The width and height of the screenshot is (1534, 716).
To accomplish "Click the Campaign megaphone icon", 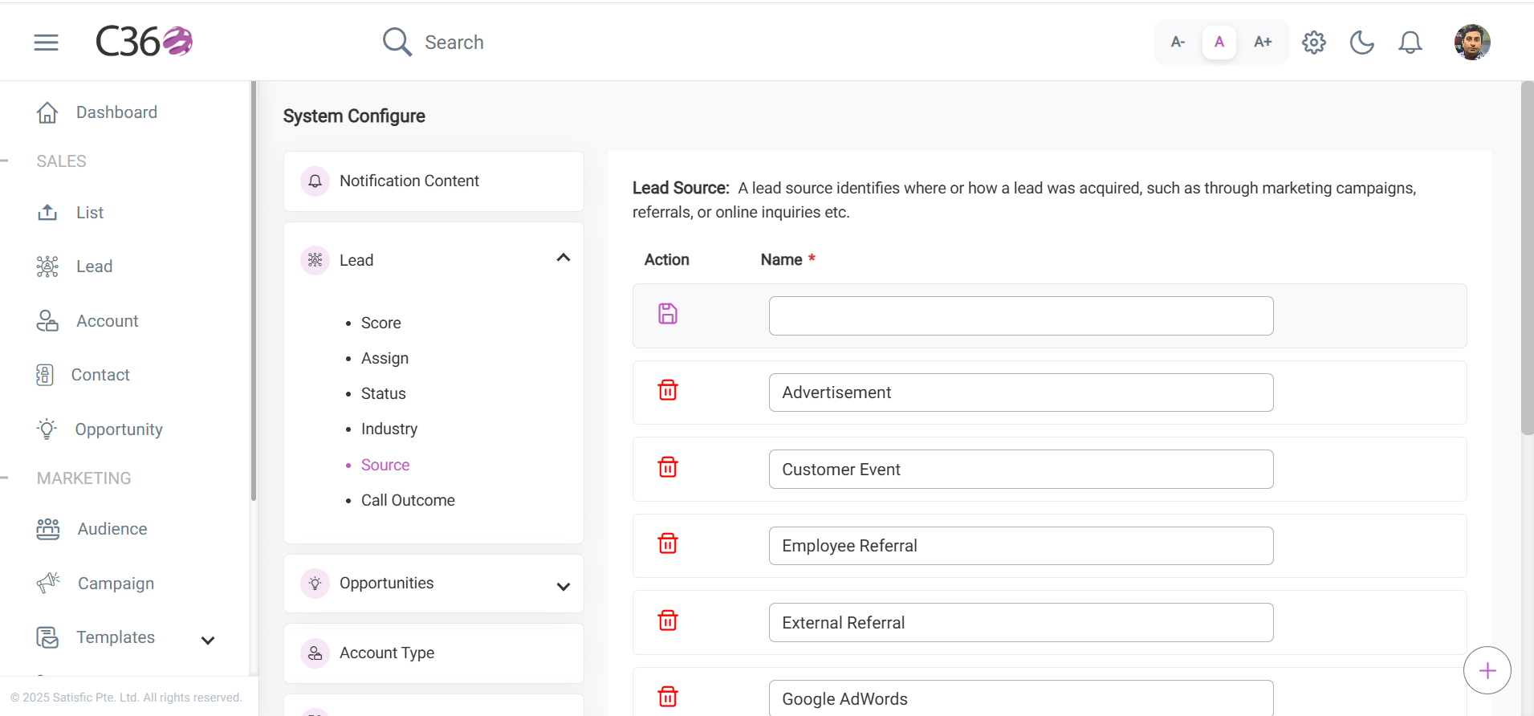I will pos(48,583).
